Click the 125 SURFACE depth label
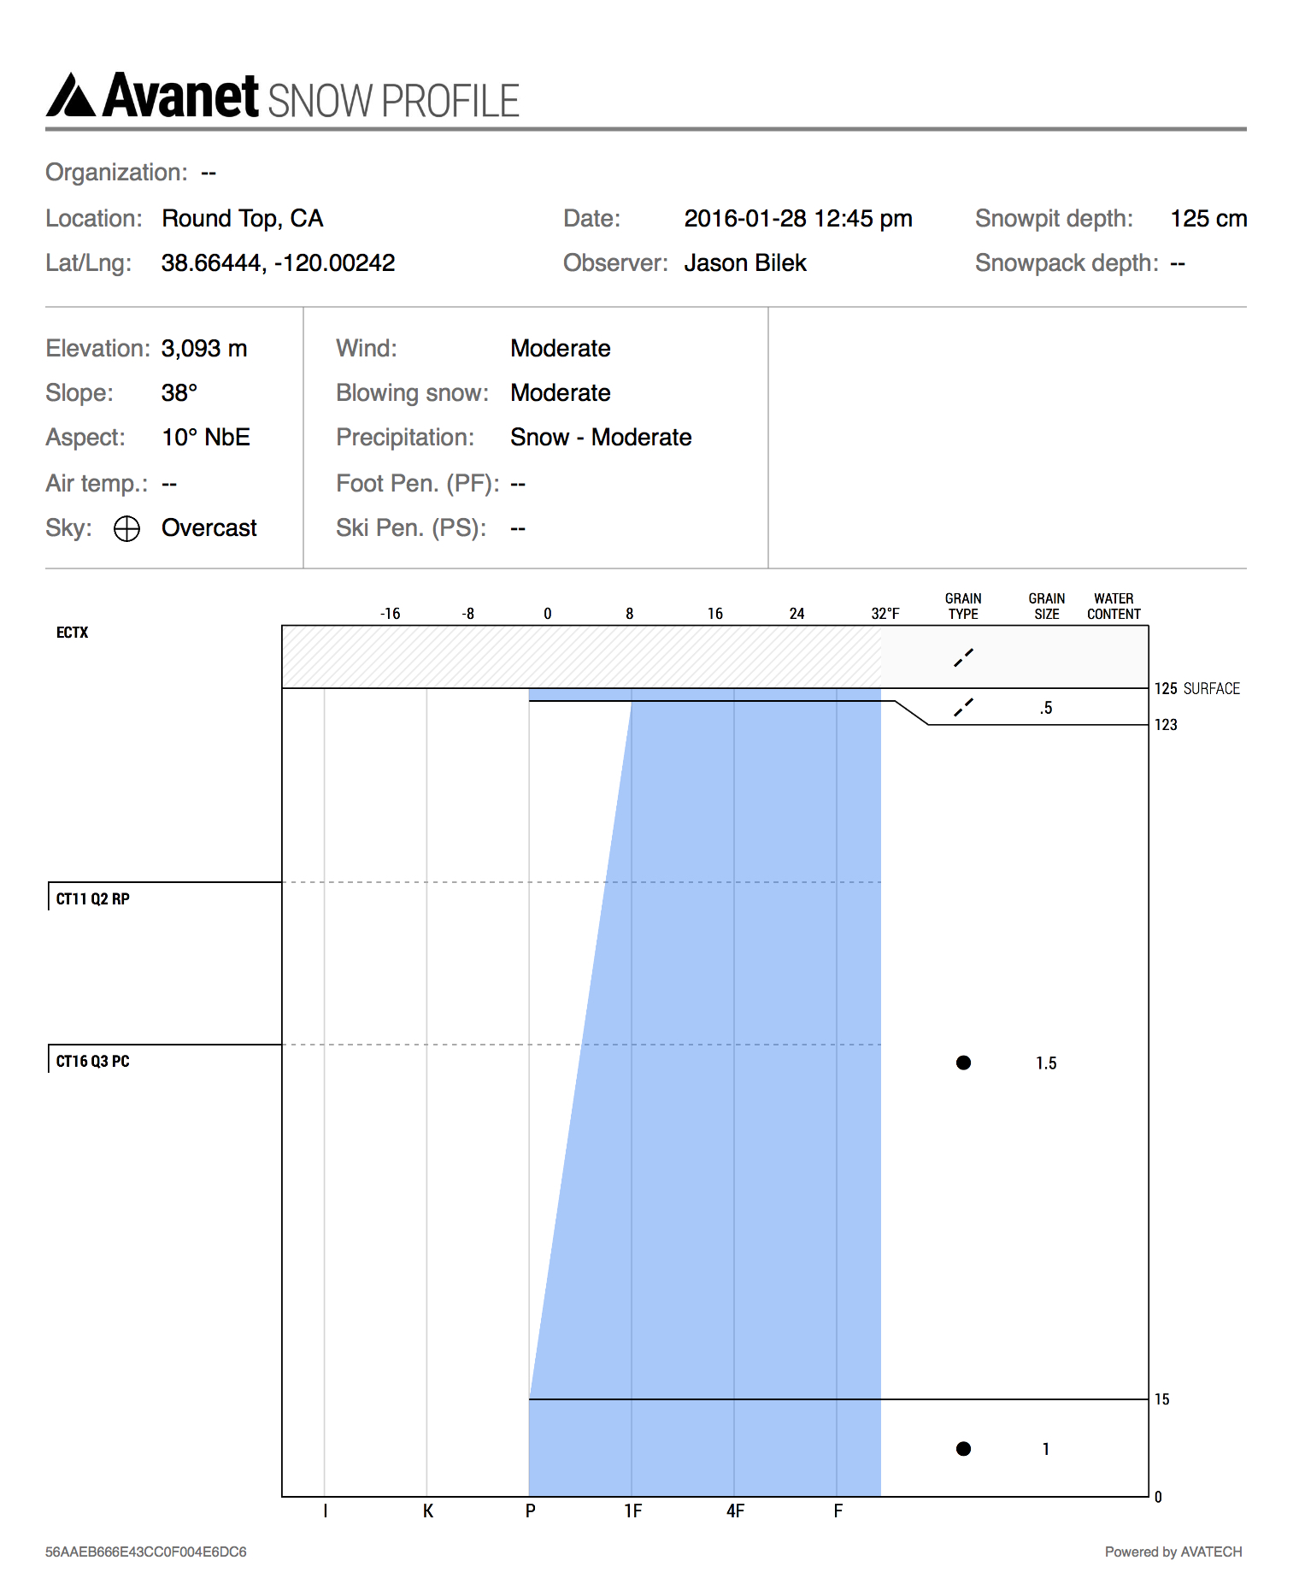This screenshot has height=1590, width=1299. pos(1196,689)
